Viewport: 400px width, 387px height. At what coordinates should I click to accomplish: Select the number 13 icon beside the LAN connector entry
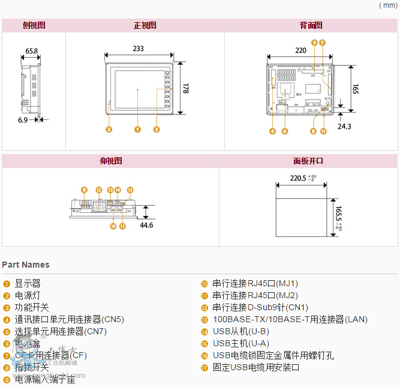pyautogui.click(x=204, y=320)
